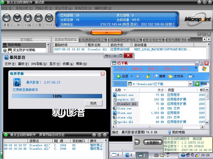213x159 pixels.
Task: Select the 16:34:57 StormSet.dll log row
Action: 54,145
